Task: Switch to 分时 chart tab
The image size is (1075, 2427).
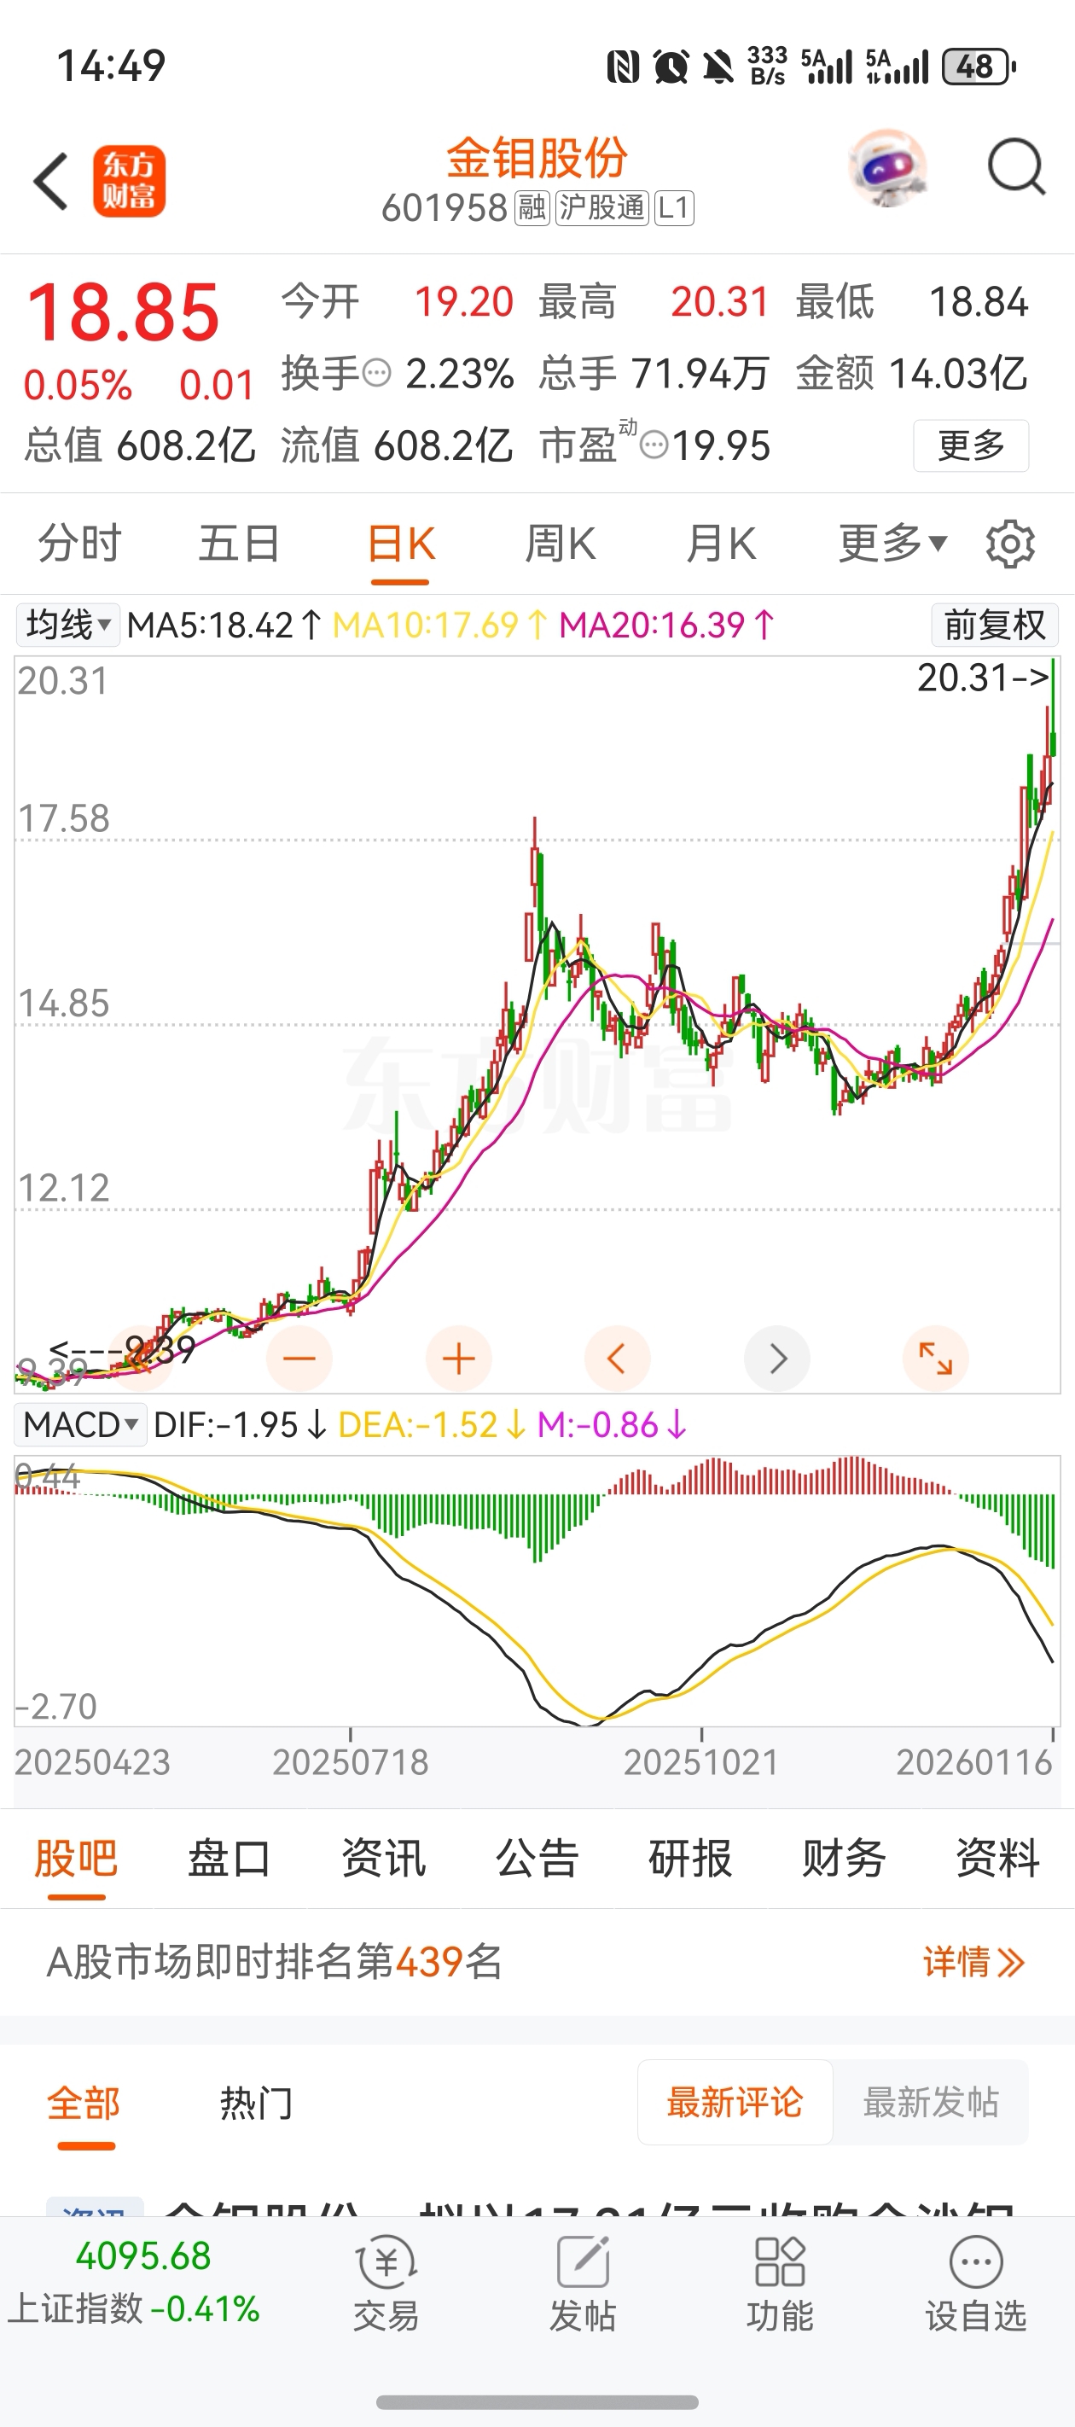Action: pyautogui.click(x=80, y=544)
